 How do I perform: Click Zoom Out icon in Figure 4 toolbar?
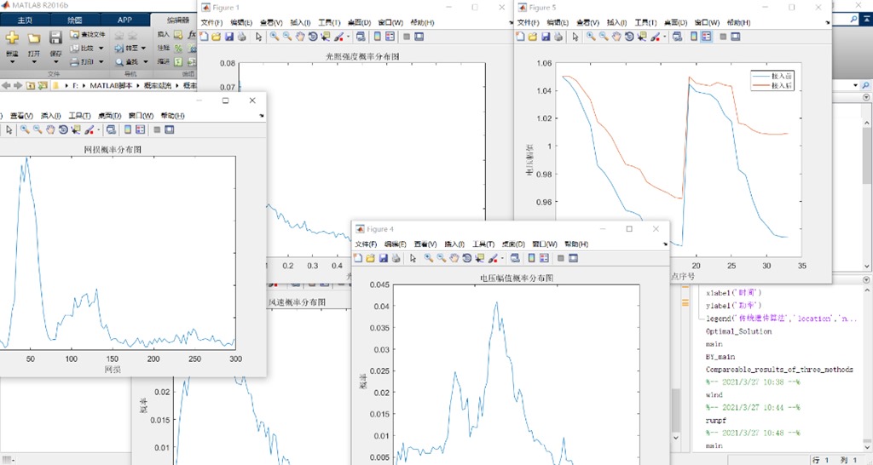coord(441,258)
